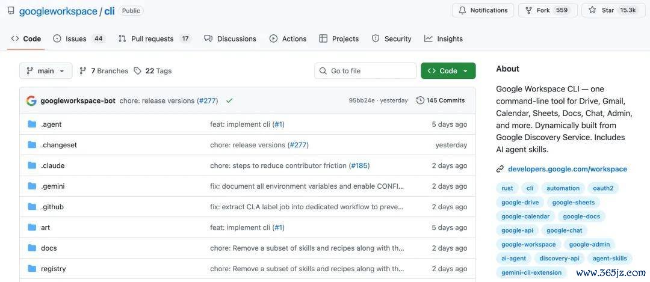Open the Issues tab

pyautogui.click(x=79, y=39)
